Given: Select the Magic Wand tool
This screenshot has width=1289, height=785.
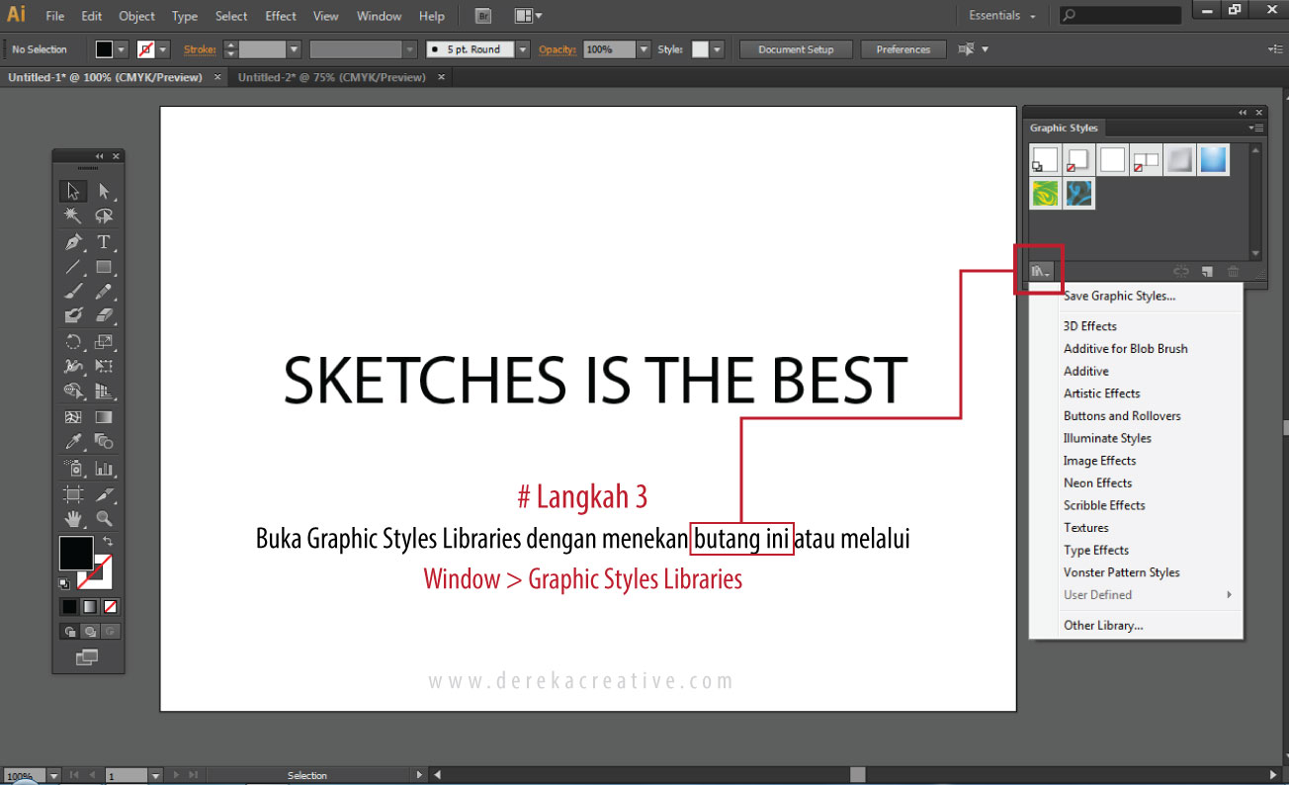Looking at the screenshot, I should pyautogui.click(x=73, y=217).
